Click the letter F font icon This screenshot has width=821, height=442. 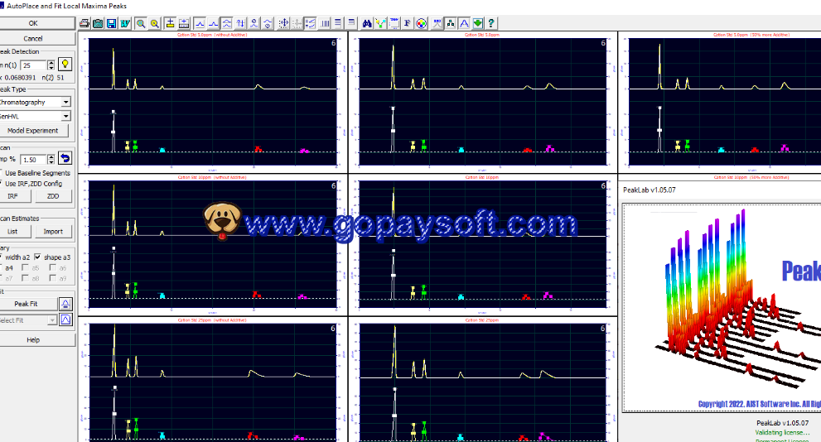408,23
